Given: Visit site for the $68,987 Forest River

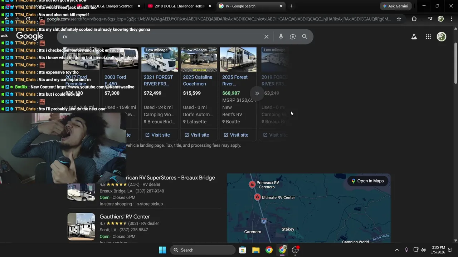Looking at the screenshot, I should pos(236,135).
